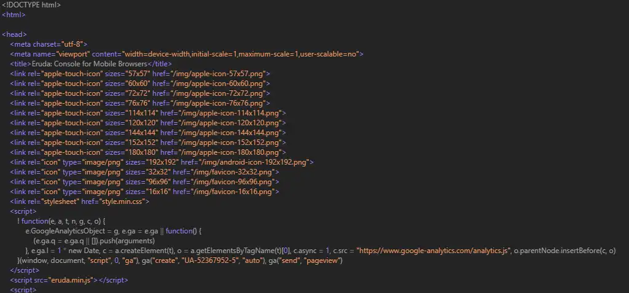This screenshot has height=293, width=629.
Task: Click the meta viewport content string
Action: (x=240, y=54)
